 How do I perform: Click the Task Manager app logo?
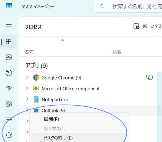[9, 6]
